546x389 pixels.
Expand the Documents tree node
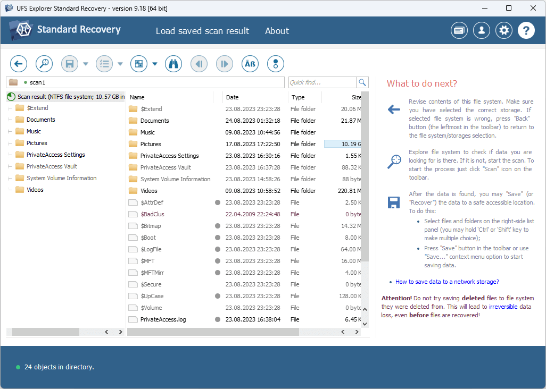(x=10, y=120)
